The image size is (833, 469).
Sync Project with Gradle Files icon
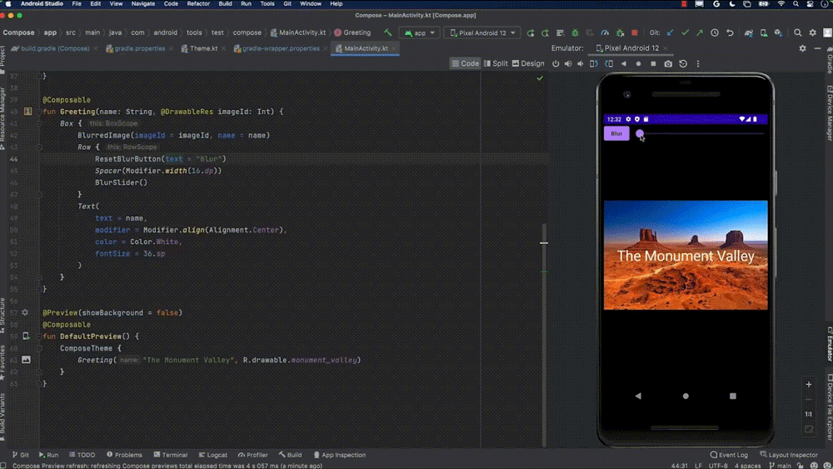[x=749, y=33]
